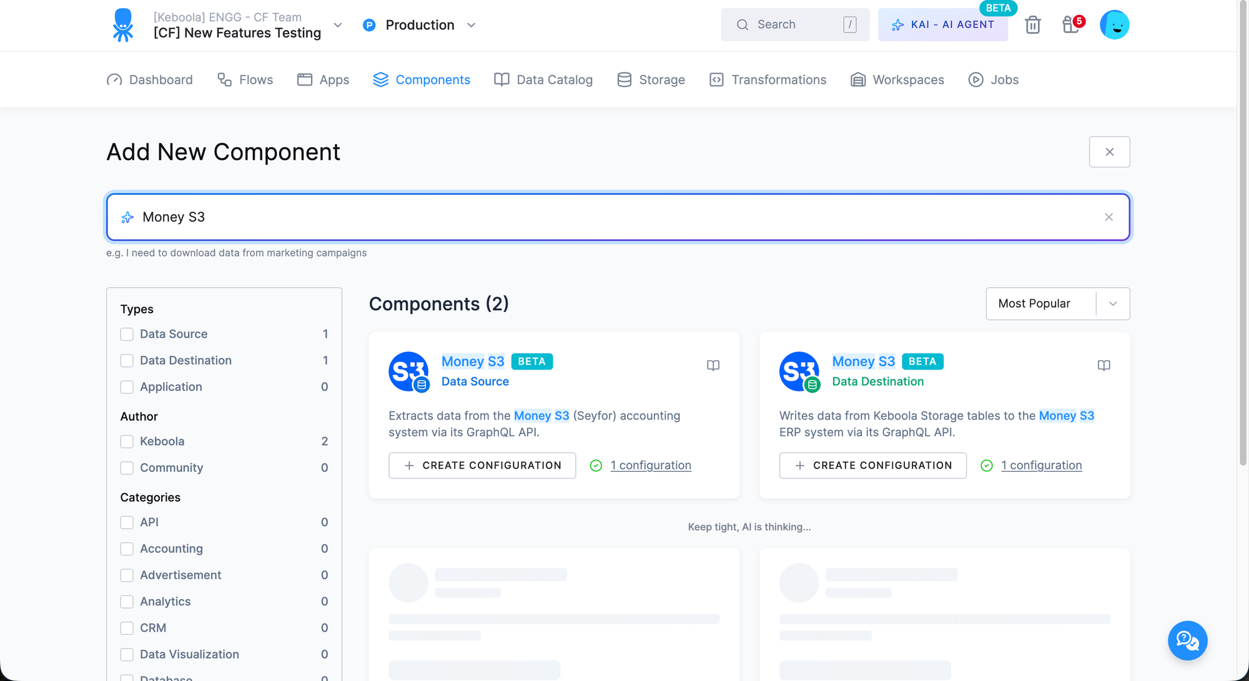
Task: Create configuration for Money S3 Data Source
Action: (x=482, y=466)
